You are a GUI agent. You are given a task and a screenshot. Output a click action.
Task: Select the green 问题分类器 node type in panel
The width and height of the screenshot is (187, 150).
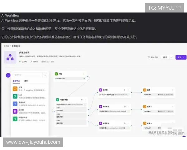click(x=15, y=119)
